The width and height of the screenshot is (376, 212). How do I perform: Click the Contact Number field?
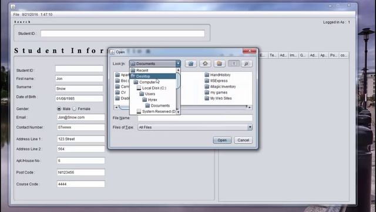coord(81,127)
